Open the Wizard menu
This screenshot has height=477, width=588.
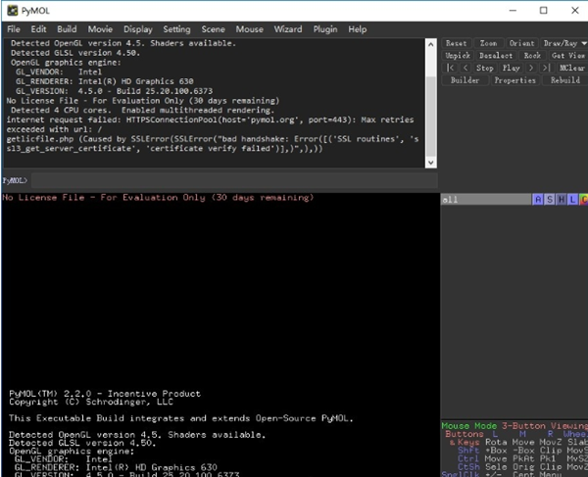coord(288,29)
